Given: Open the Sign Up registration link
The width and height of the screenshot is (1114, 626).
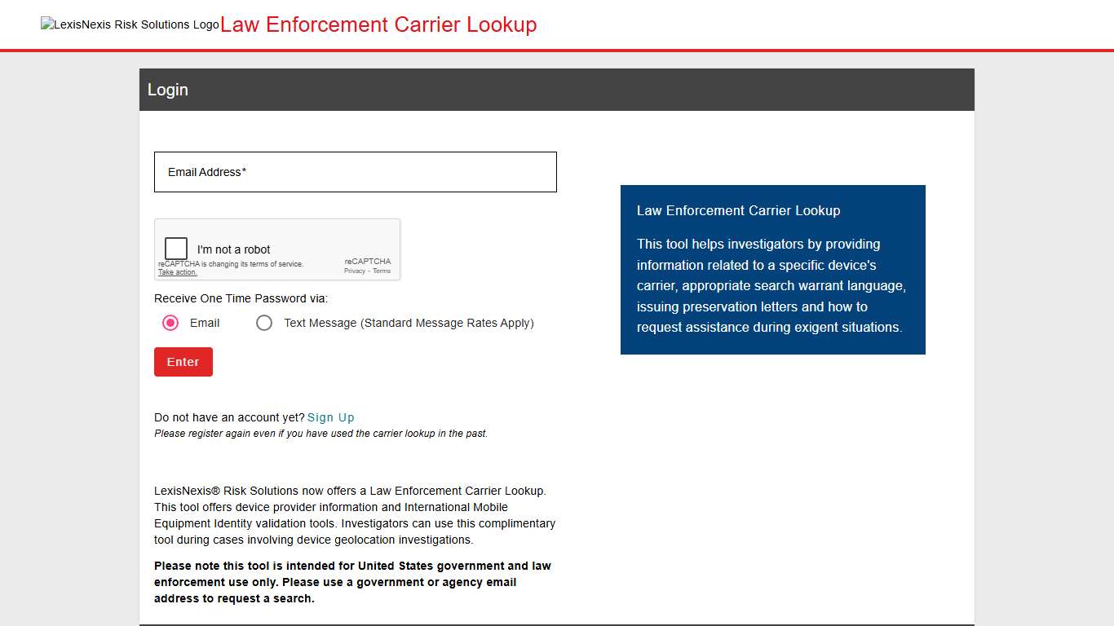Looking at the screenshot, I should pyautogui.click(x=331, y=417).
